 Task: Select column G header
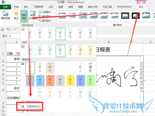pyautogui.click(x=150, y=42)
